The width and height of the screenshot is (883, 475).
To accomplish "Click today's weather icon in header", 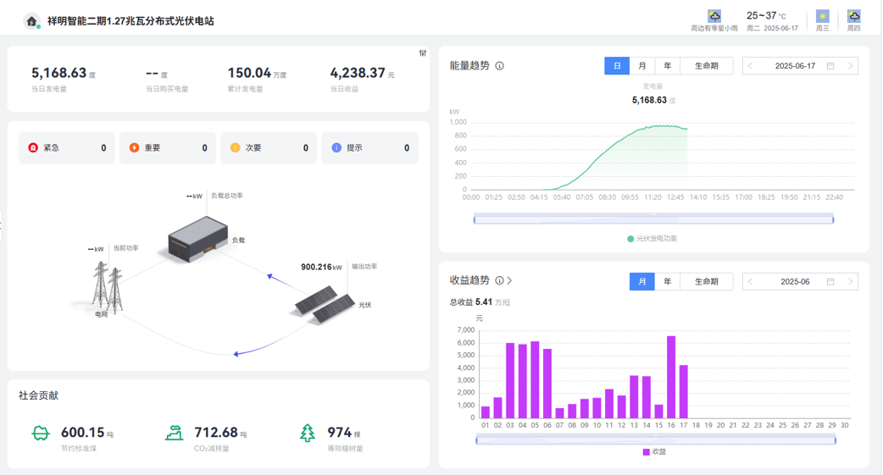I will point(714,16).
